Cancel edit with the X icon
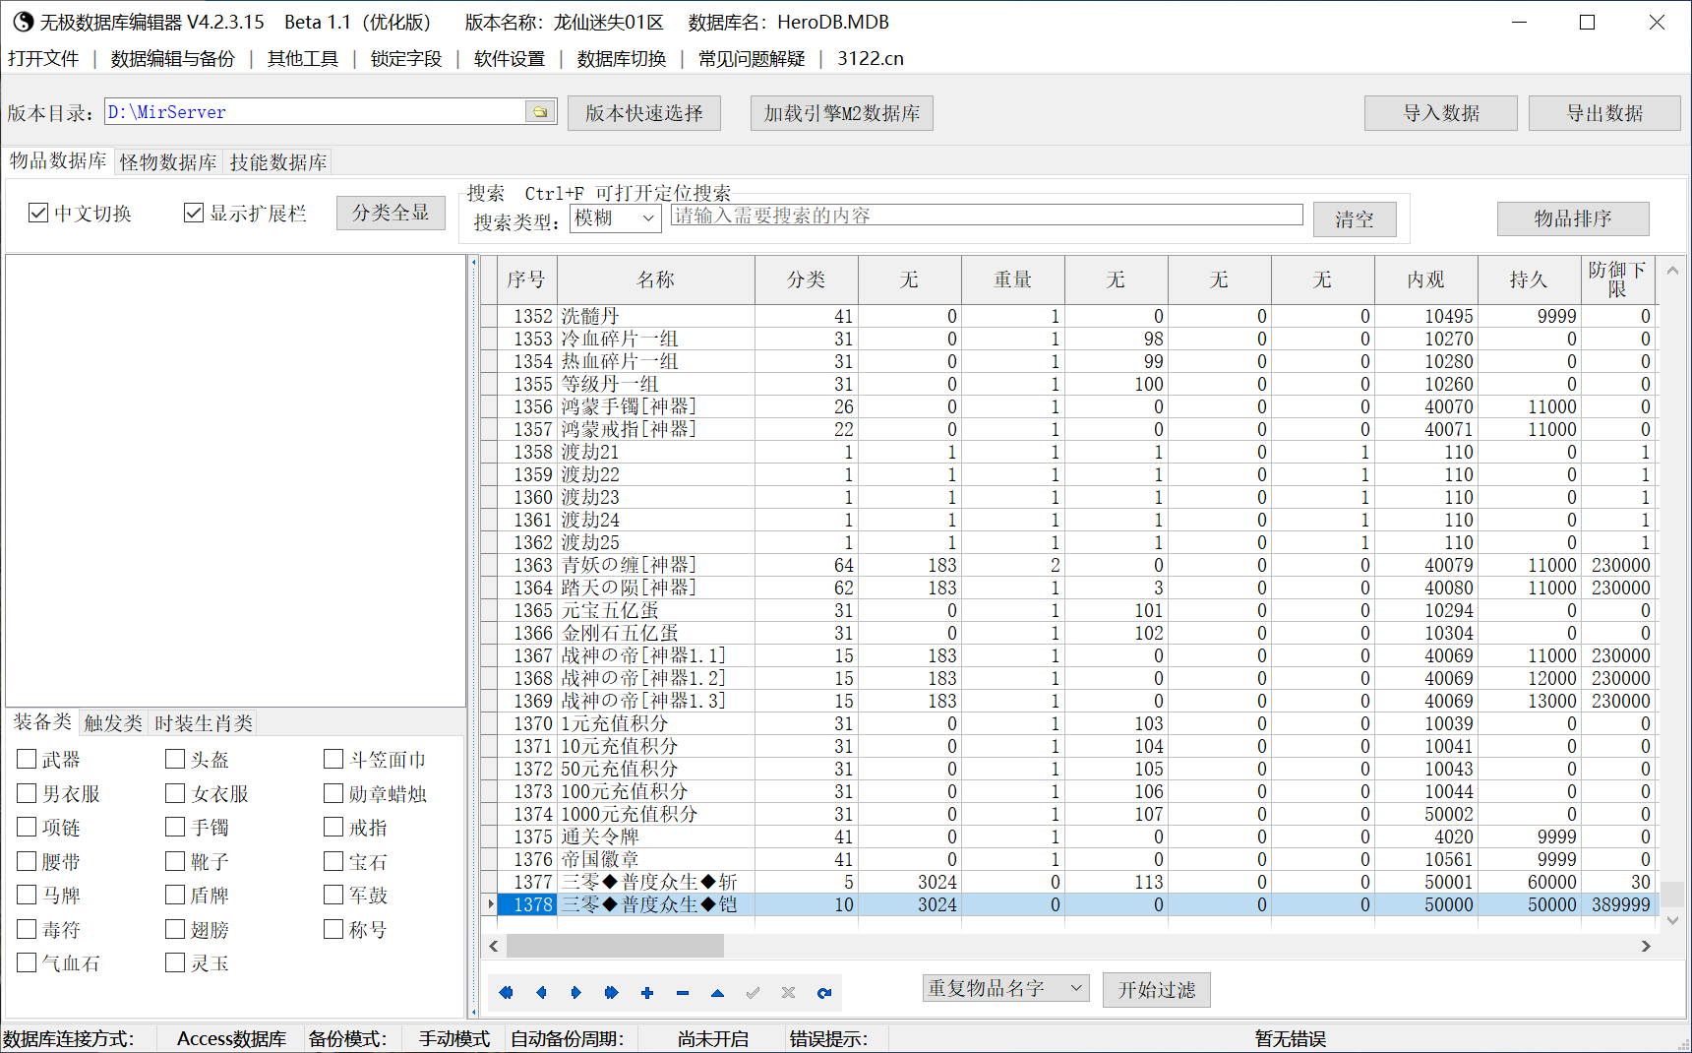 (789, 993)
